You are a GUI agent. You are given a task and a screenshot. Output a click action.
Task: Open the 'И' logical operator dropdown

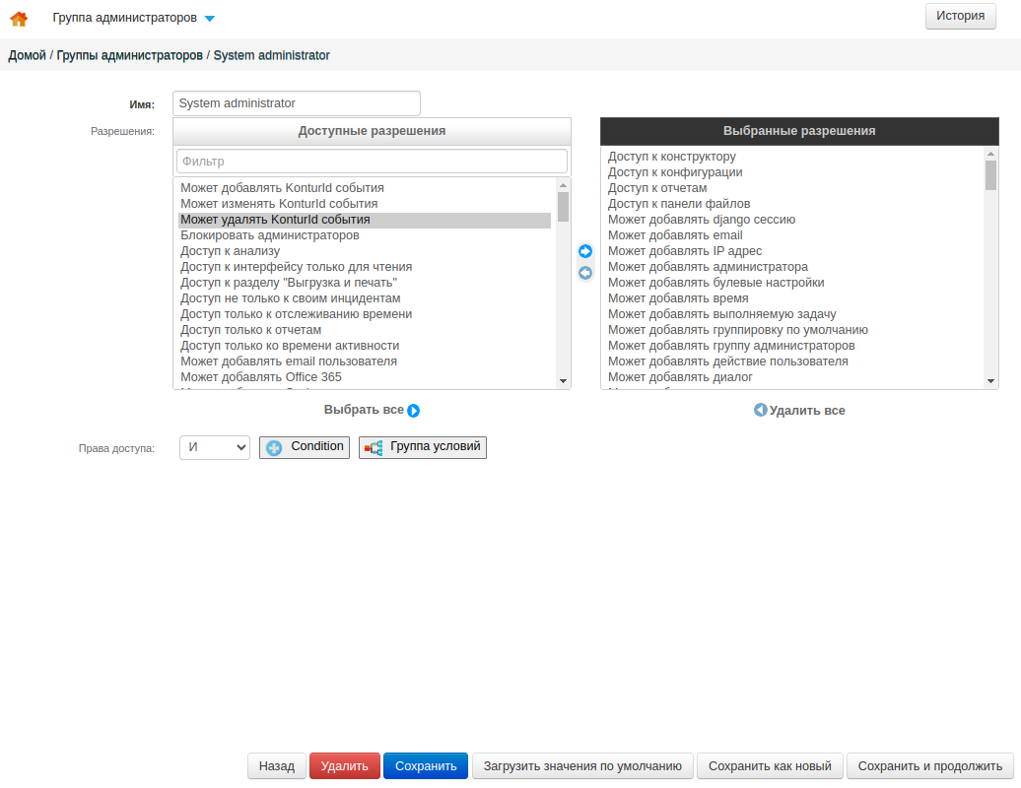[x=215, y=447]
